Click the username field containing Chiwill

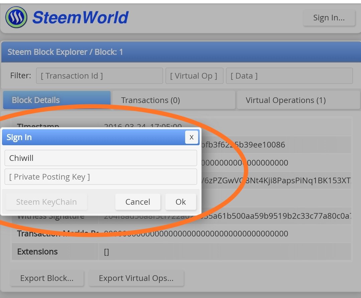(101, 158)
